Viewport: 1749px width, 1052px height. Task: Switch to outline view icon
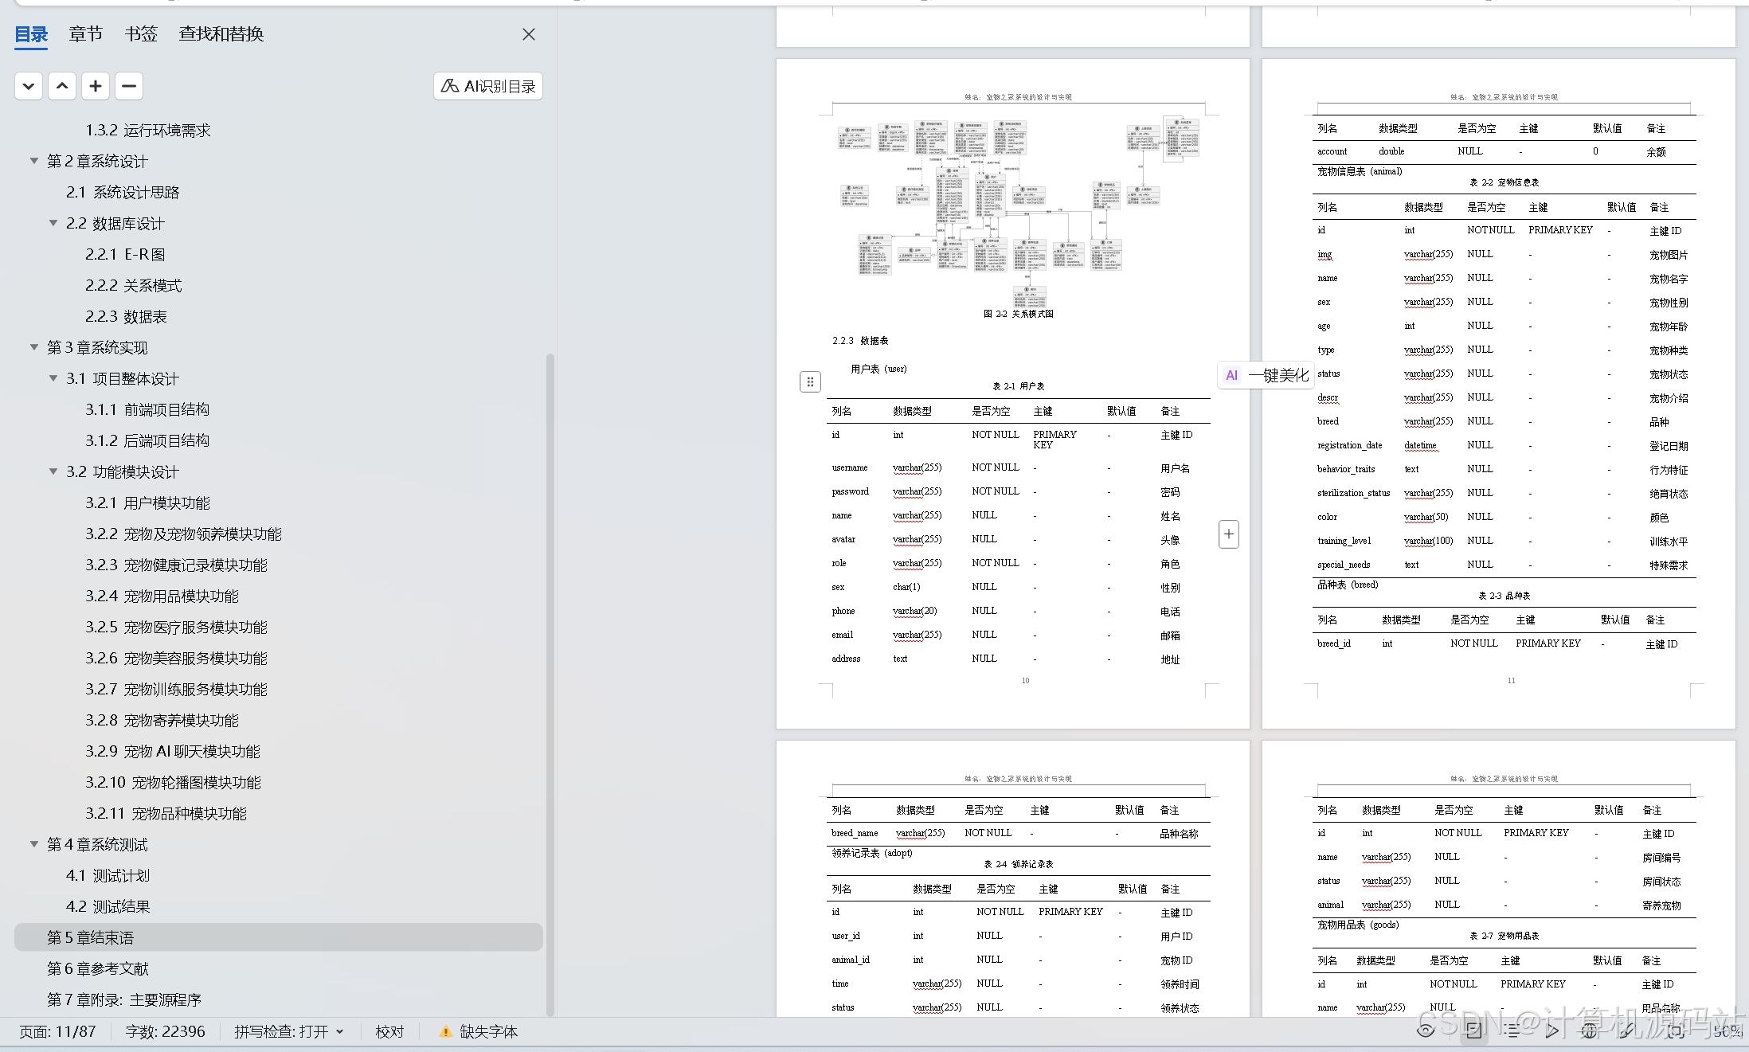point(1512,1030)
